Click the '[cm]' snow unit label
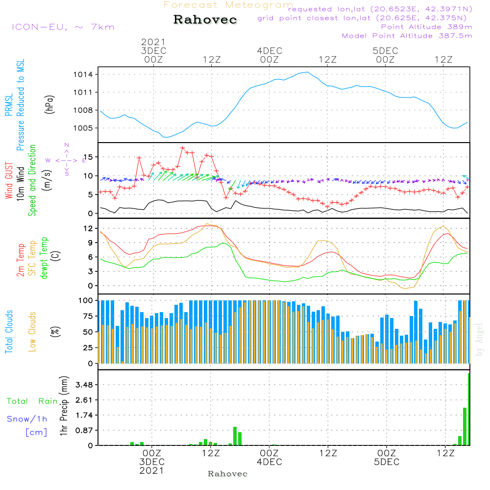Viewport: 490px width, 490px height. click(x=36, y=433)
